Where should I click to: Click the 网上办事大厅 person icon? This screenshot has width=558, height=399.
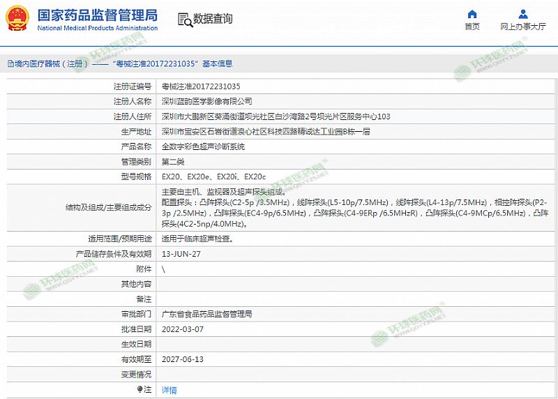point(522,14)
